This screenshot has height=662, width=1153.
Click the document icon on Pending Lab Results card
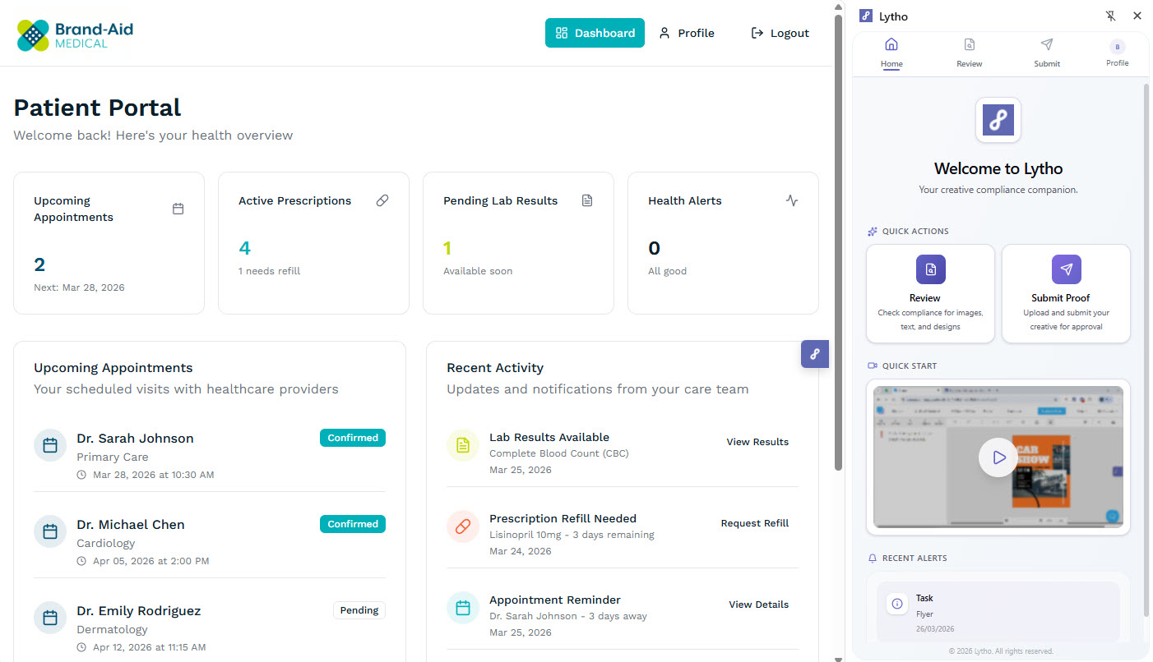pyautogui.click(x=587, y=200)
